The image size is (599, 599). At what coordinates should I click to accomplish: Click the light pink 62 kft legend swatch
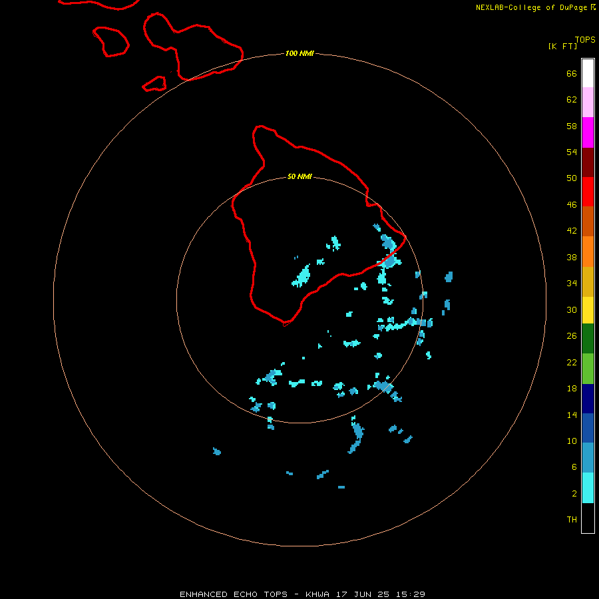pos(588,102)
